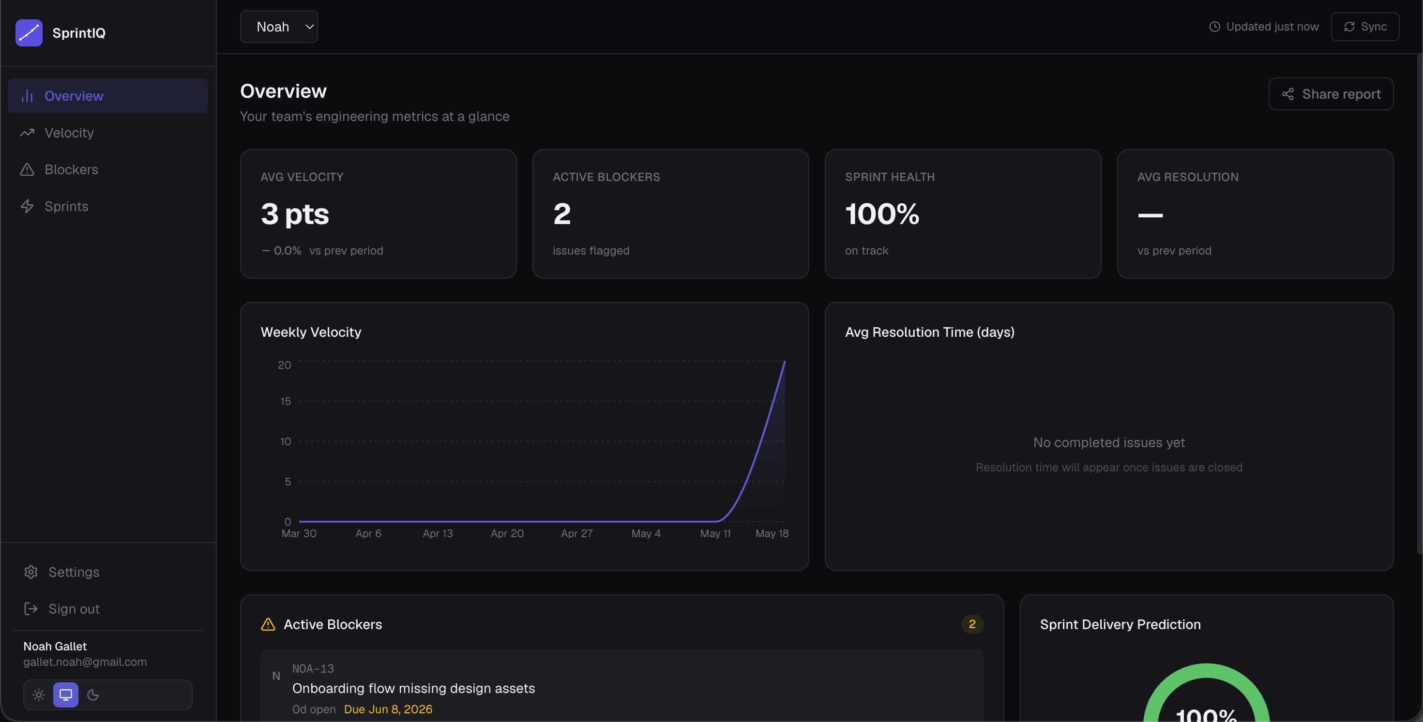This screenshot has height=722, width=1423.
Task: Click the N avatar on NOA-13 blocker
Action: (x=276, y=676)
